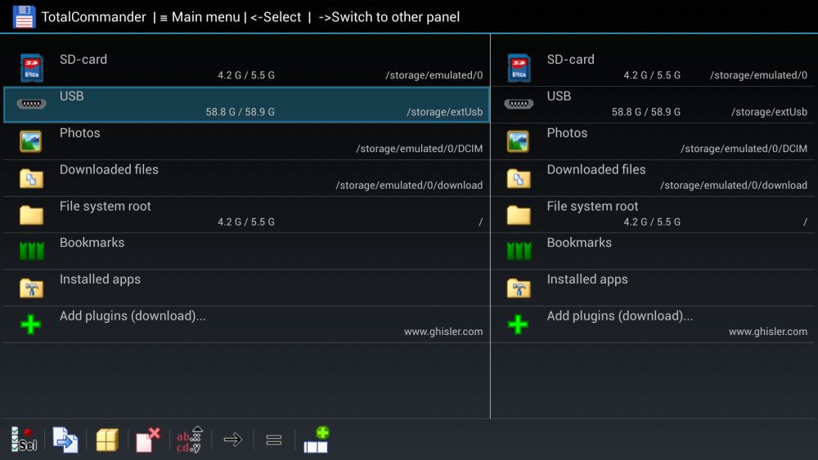Click the Installed apps hammer-folder icon, right panel
818x460 pixels.
[519, 288]
